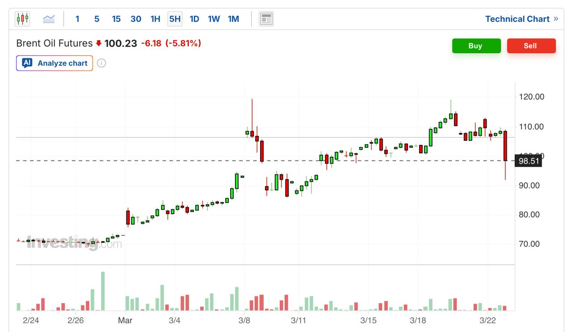Choose the 1H timeframe

pyautogui.click(x=155, y=19)
